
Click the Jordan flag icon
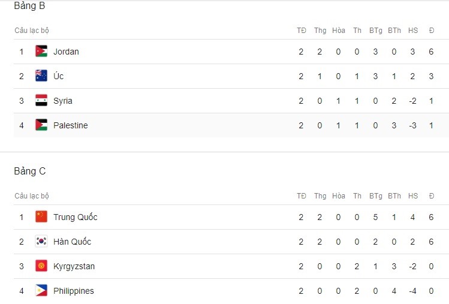tap(41, 52)
